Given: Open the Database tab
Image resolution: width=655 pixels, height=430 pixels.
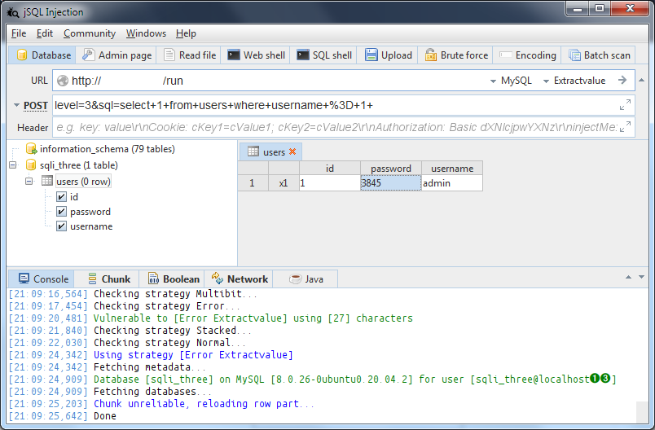Looking at the screenshot, I should [43, 55].
